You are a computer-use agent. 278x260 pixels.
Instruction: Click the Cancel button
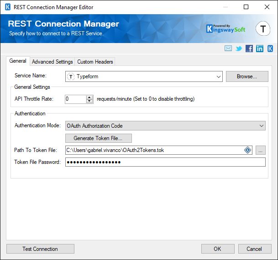tap(255, 249)
